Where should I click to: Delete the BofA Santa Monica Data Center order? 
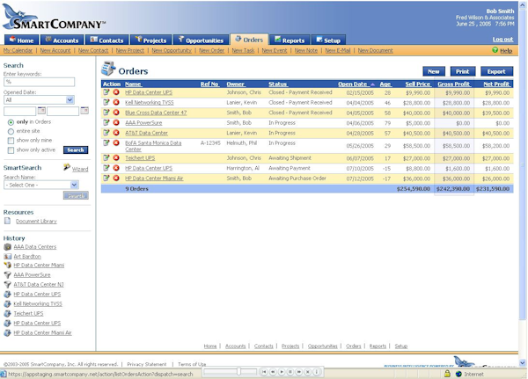116,142
